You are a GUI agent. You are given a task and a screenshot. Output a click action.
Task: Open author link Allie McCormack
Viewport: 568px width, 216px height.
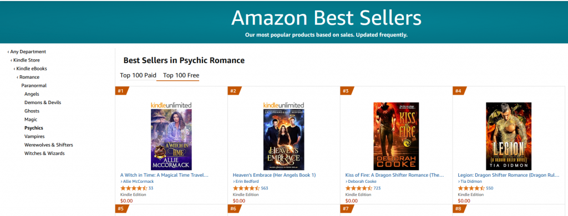(138, 182)
